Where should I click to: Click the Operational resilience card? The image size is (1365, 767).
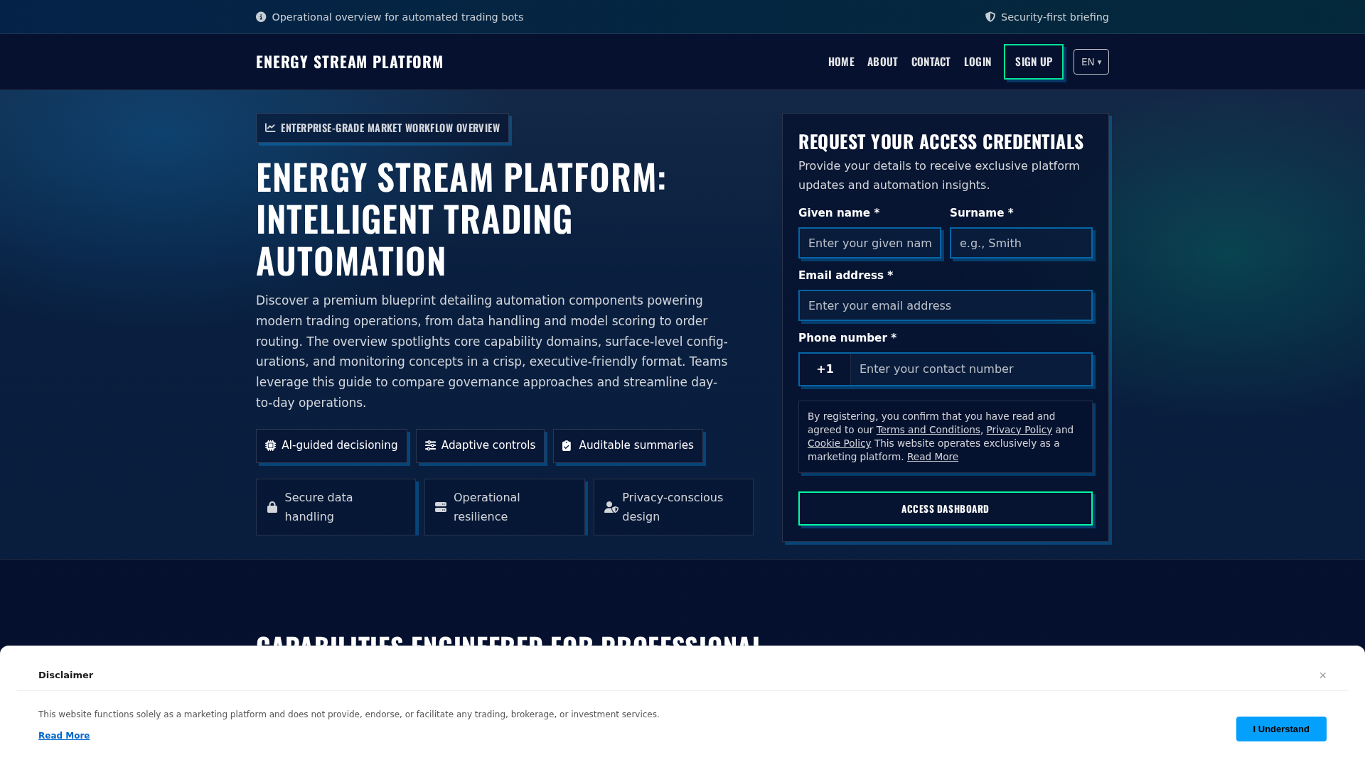505,507
